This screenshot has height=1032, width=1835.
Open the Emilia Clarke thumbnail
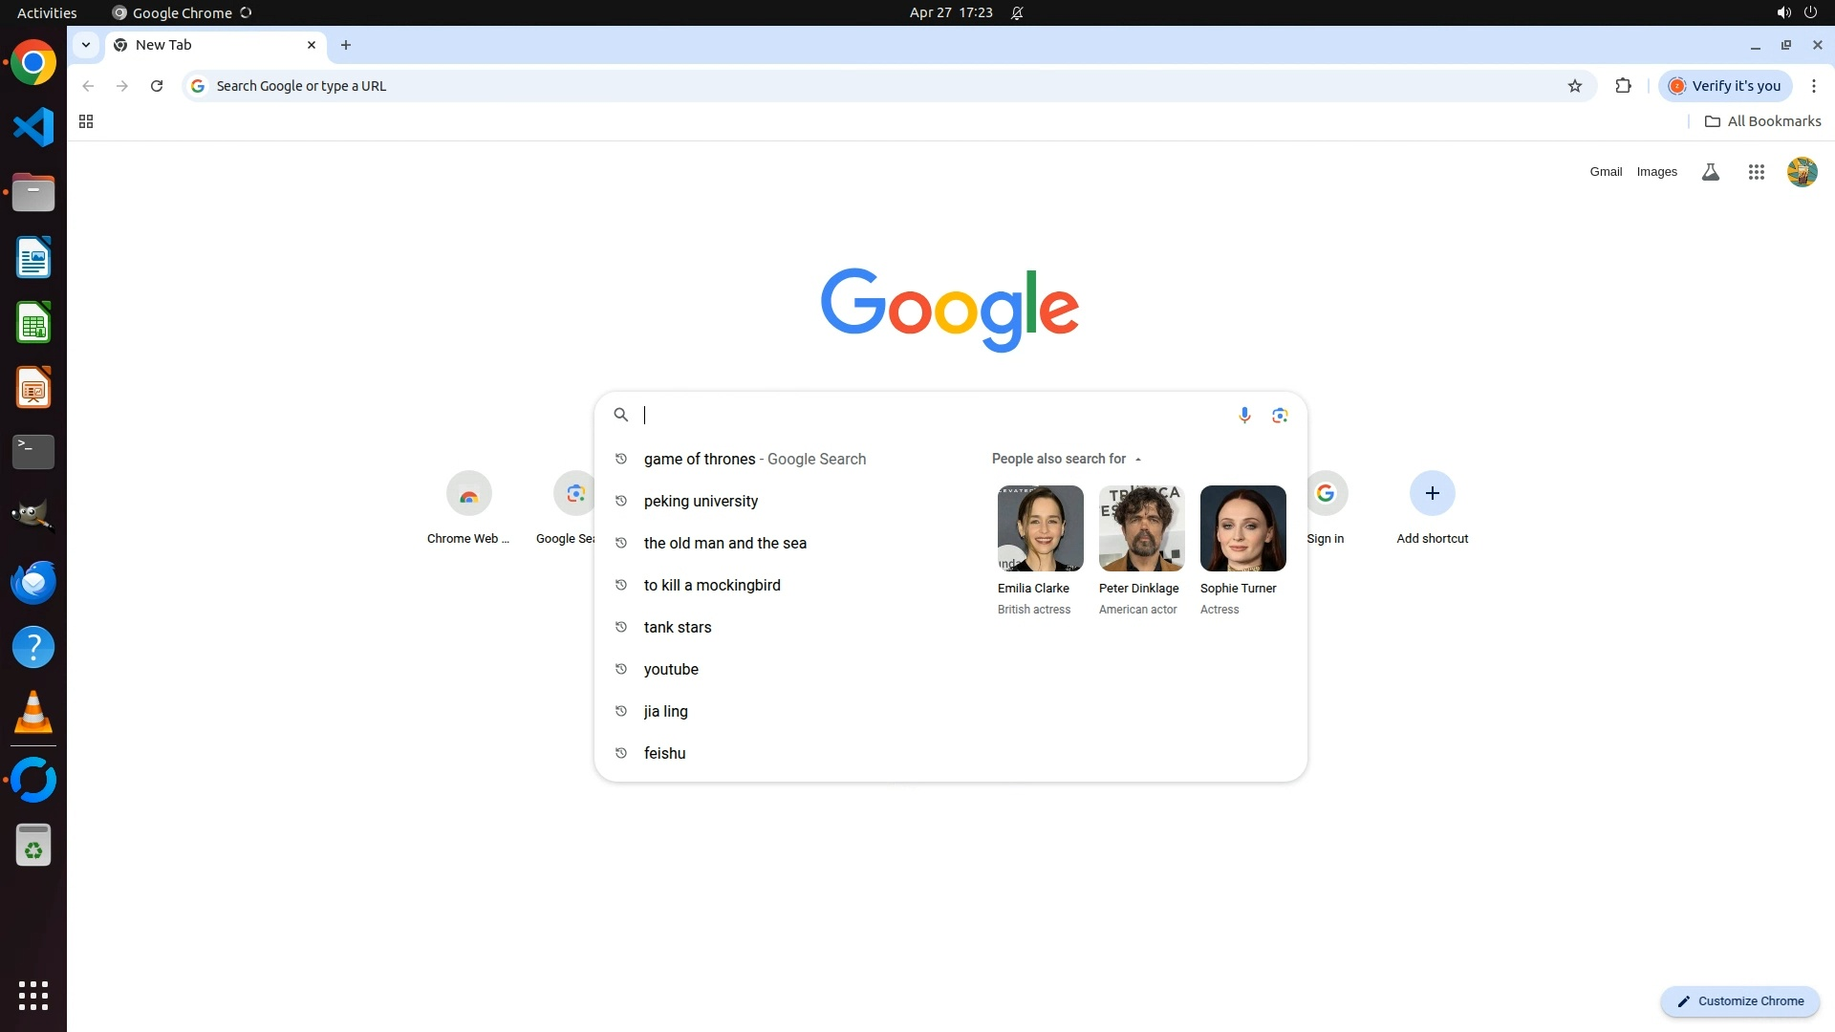click(x=1040, y=528)
